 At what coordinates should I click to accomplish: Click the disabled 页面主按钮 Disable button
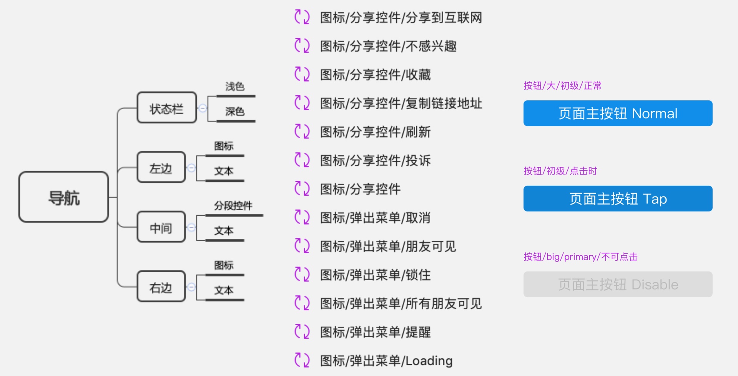pyautogui.click(x=618, y=284)
